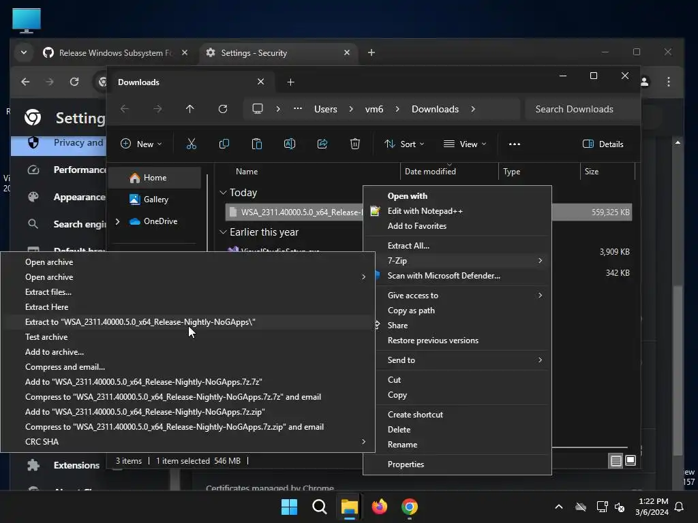Click the Search Downloads field
The width and height of the screenshot is (698, 523).
[x=582, y=109]
